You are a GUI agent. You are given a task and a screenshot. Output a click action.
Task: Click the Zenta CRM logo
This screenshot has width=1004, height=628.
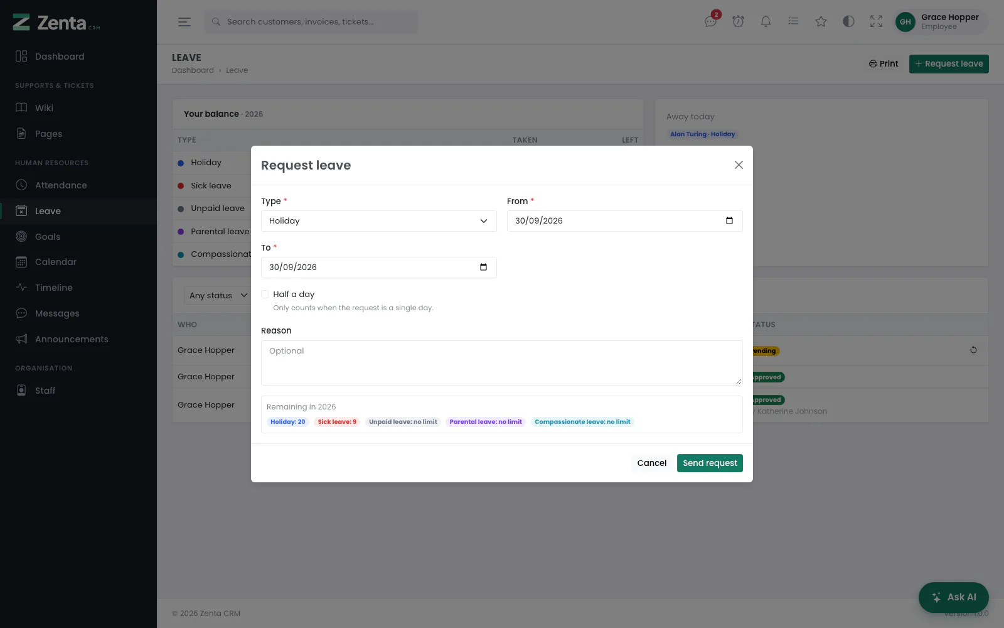[56, 23]
